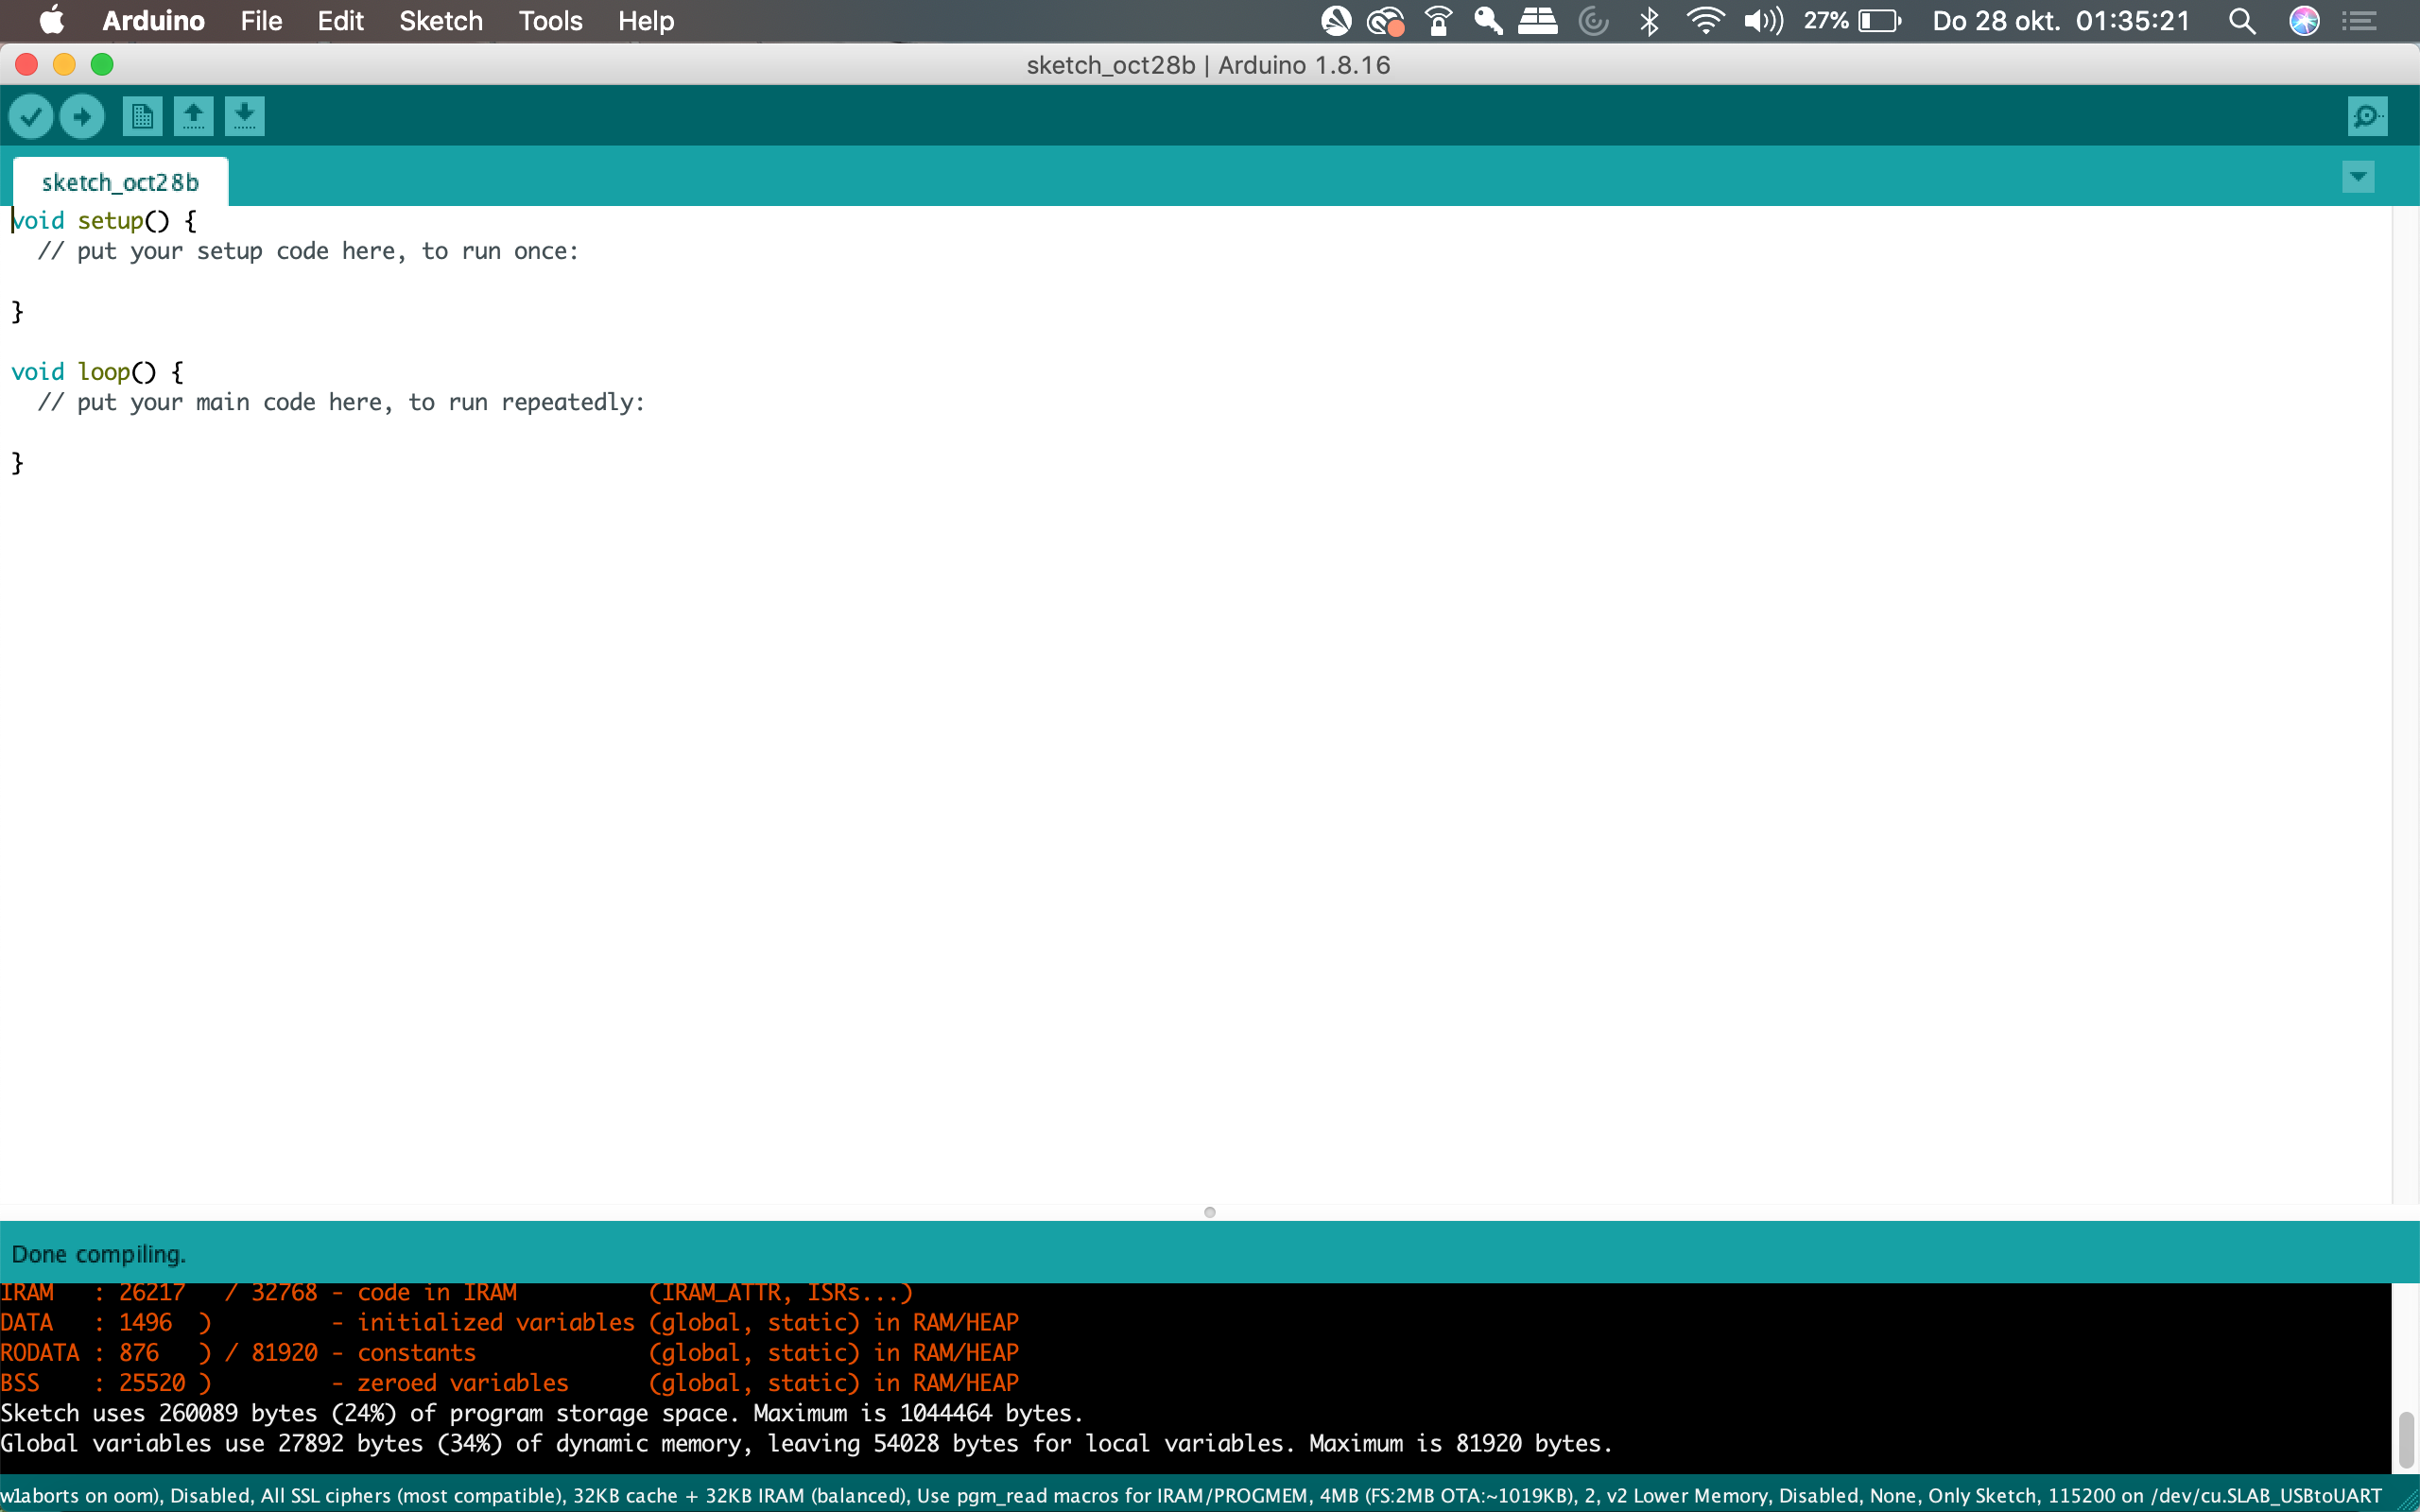Open the Sketch menu
Image resolution: width=2420 pixels, height=1512 pixels.
[x=441, y=21]
